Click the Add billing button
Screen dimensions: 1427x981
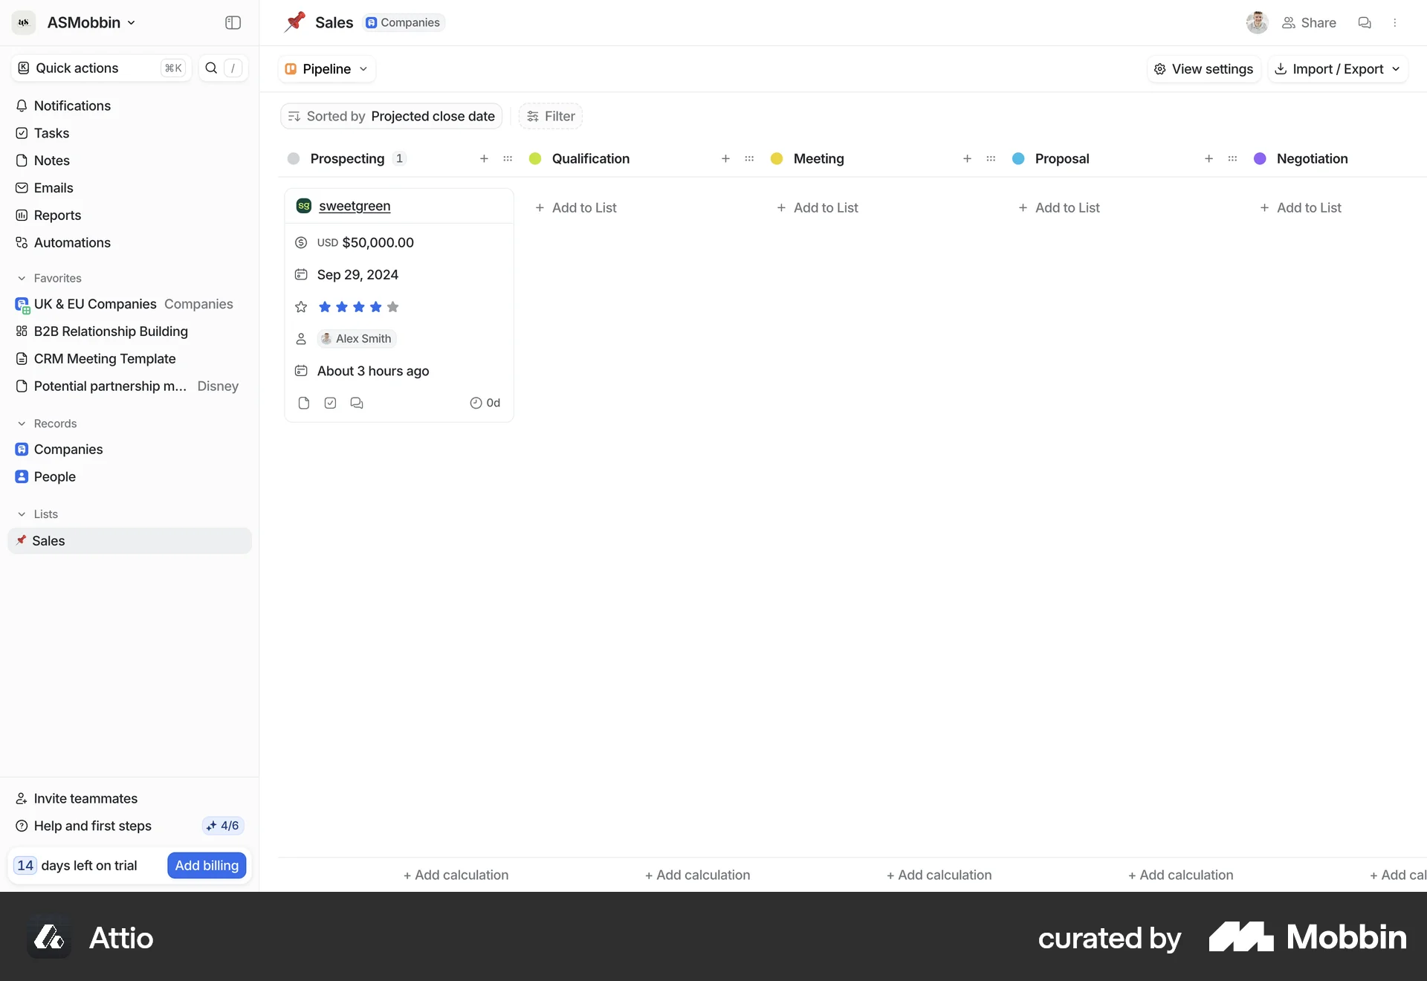(206, 865)
